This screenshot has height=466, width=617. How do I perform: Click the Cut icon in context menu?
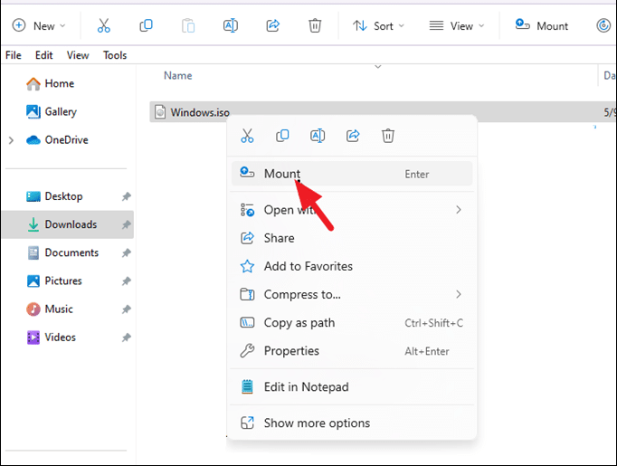[247, 137]
